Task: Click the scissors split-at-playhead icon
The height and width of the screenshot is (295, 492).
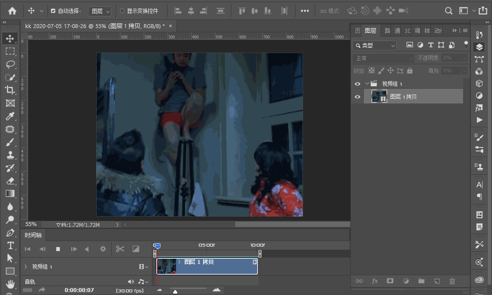Action: point(120,249)
